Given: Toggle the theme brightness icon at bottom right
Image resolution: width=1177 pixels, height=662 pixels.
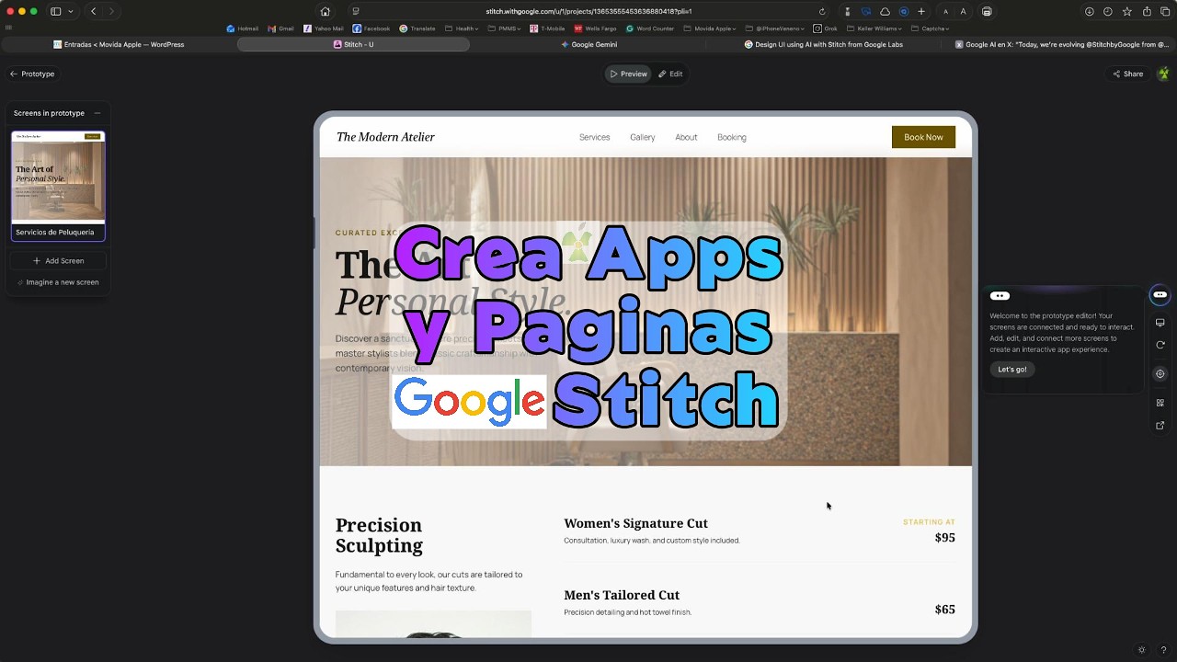Looking at the screenshot, I should pos(1142,650).
